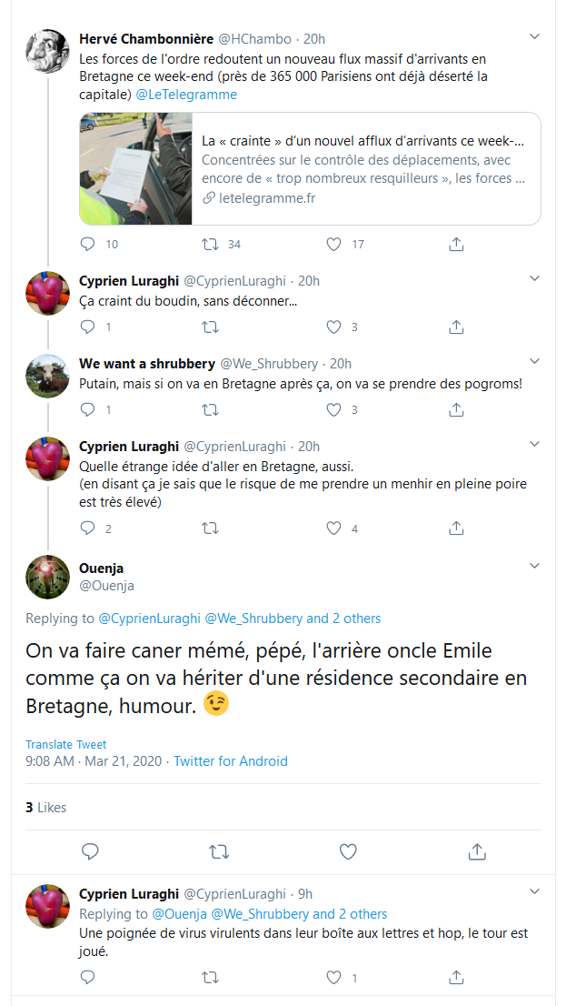Retweet Ouenja's main tweet
The image size is (566, 1006).
click(x=219, y=851)
